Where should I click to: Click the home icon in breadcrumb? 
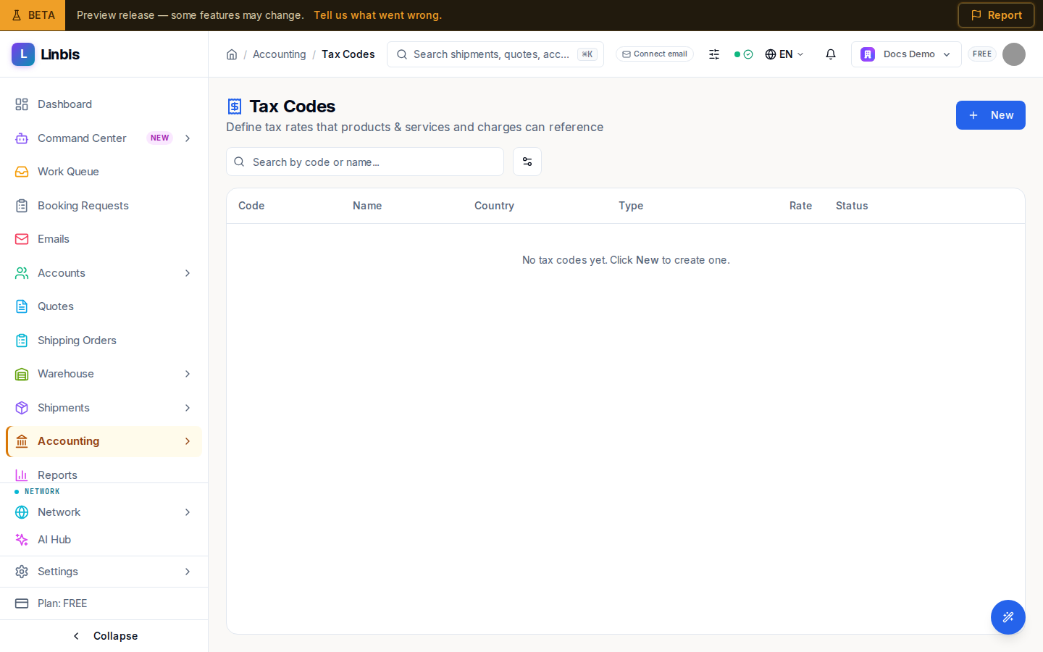pyautogui.click(x=232, y=54)
